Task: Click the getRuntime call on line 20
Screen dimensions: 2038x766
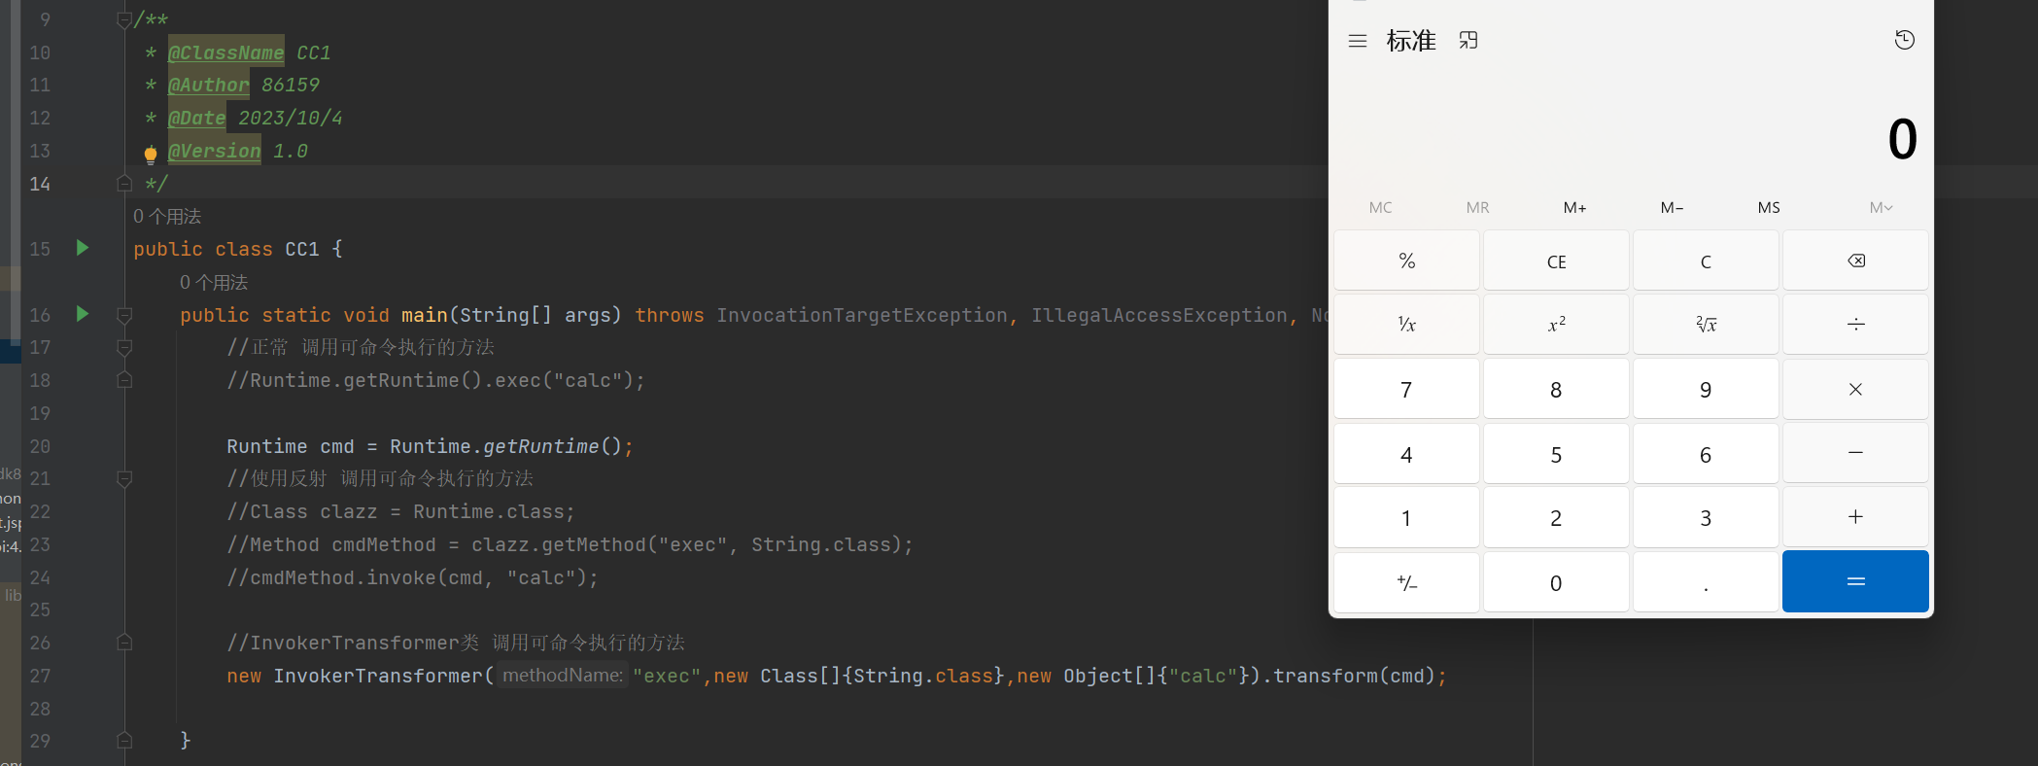Action: [x=541, y=446]
